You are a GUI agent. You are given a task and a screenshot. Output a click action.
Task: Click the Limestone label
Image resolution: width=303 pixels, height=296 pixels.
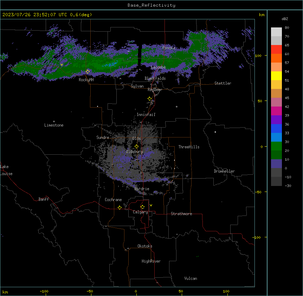[x=54, y=125]
